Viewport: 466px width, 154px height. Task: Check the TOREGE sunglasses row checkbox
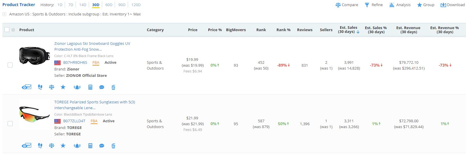(x=10, y=123)
